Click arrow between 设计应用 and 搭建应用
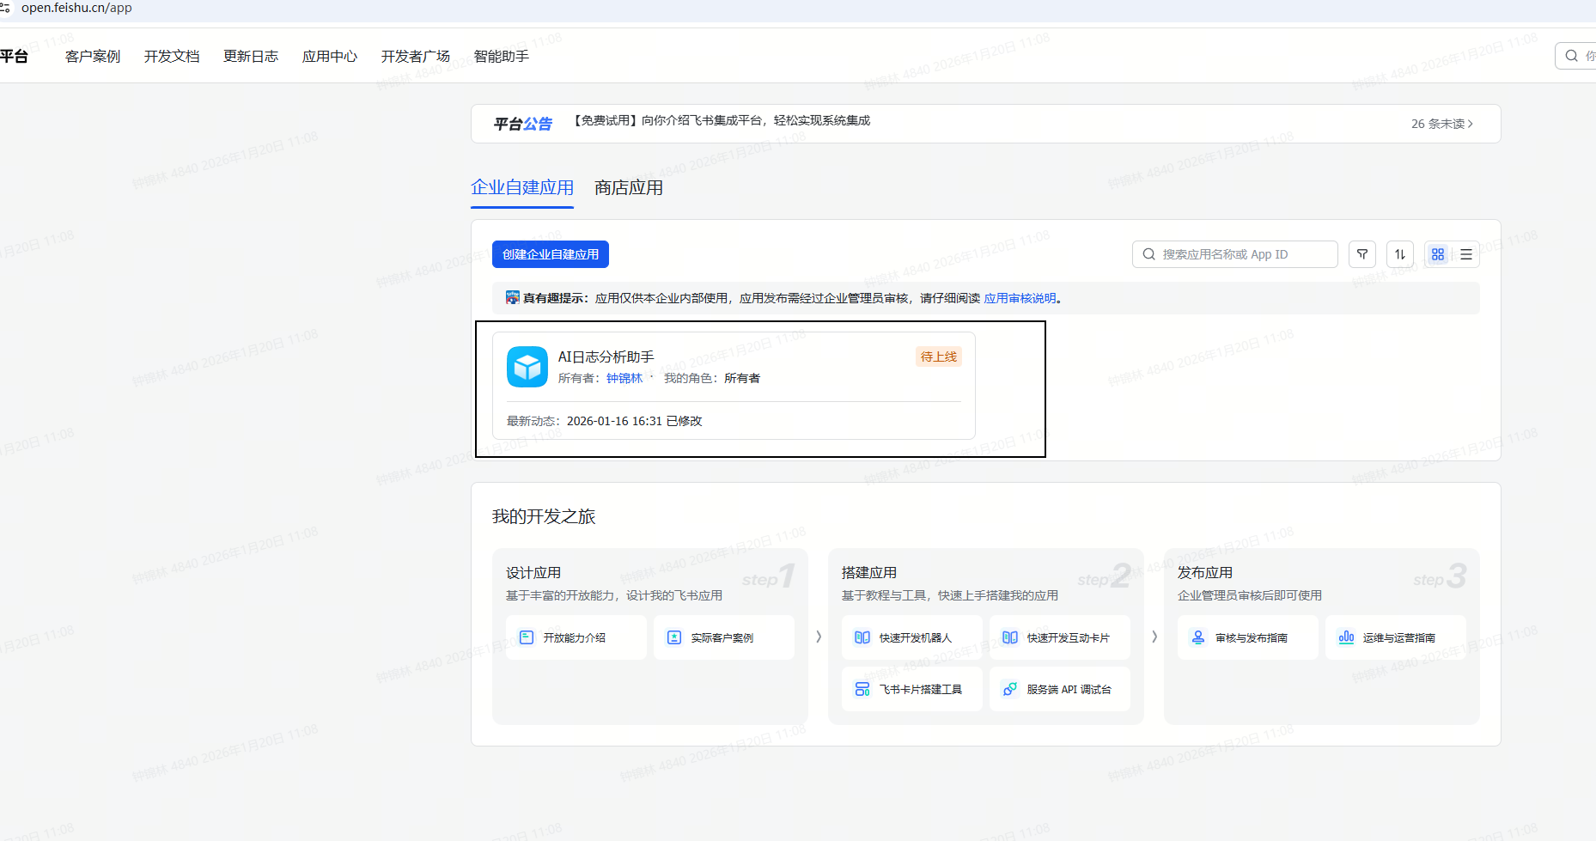 [x=819, y=637]
